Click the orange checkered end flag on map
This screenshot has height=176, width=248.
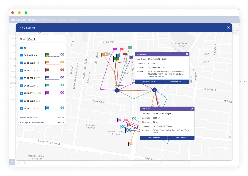pyautogui.click(x=130, y=144)
